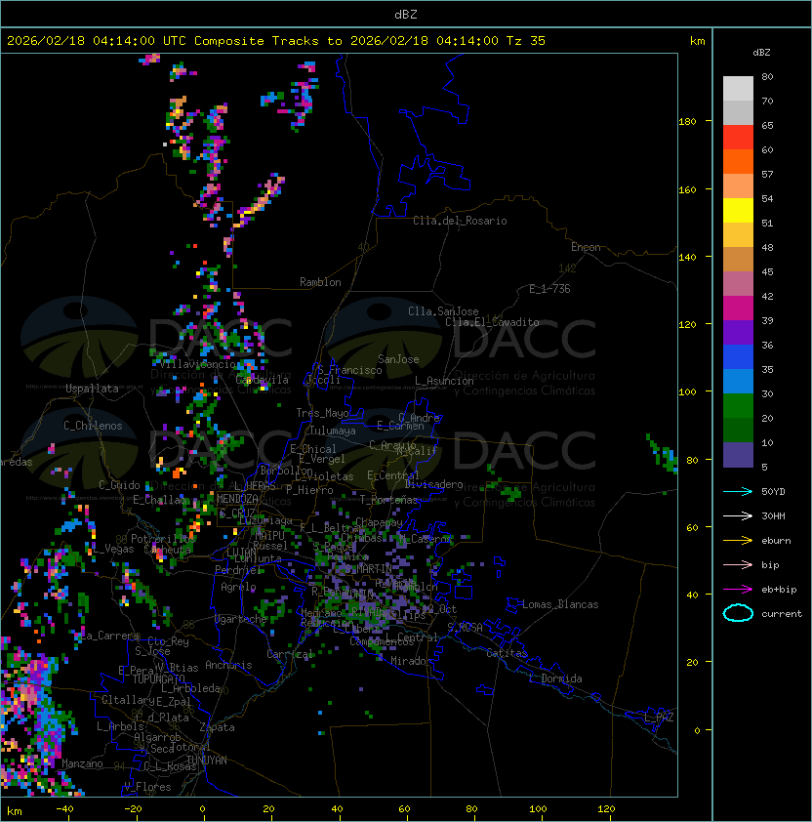Click the 'LUJAN' city label

coord(241,553)
